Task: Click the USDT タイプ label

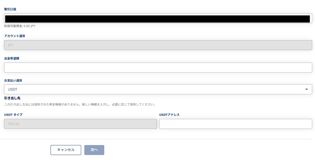Action: click(13, 115)
